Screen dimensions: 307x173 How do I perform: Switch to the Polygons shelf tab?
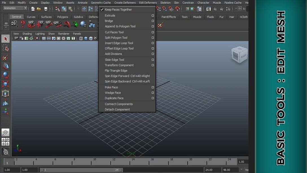click(x=63, y=17)
